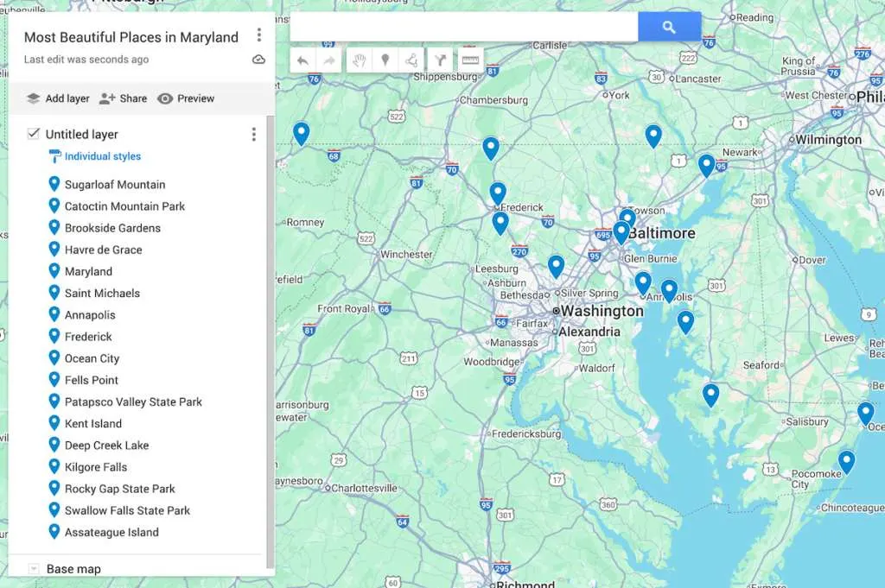Click the map marker south of Lancaster
885x588 pixels.
point(653,136)
